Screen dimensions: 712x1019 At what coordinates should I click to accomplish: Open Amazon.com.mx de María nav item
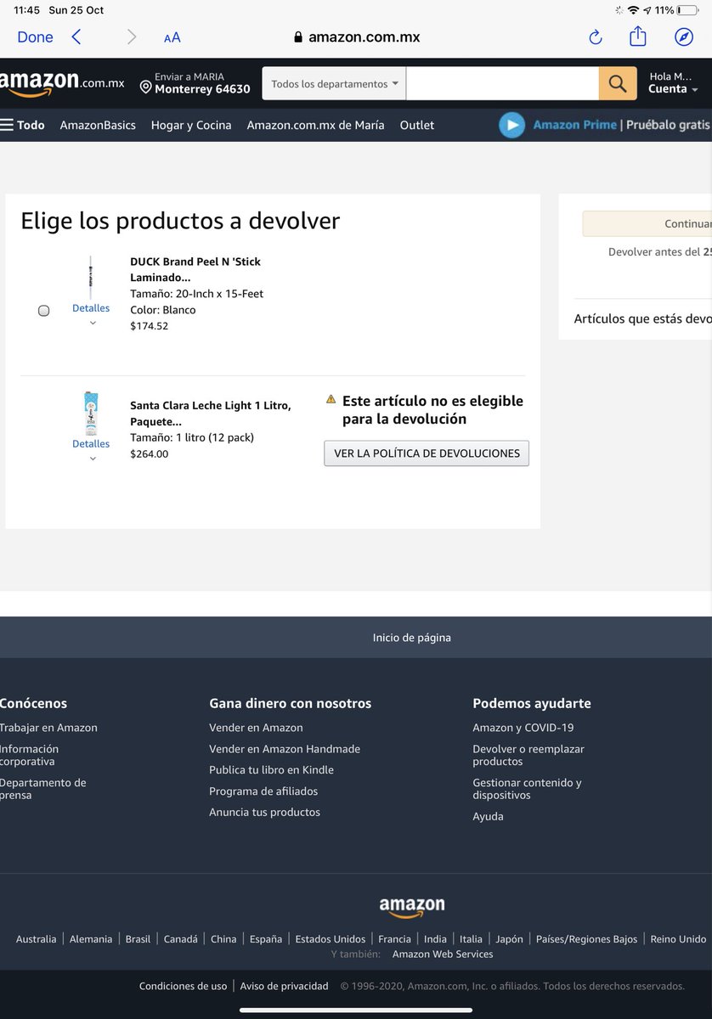pyautogui.click(x=315, y=125)
